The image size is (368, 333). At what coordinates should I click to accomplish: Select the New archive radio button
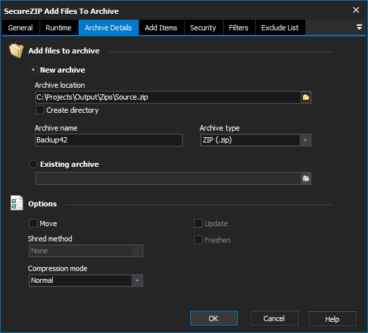point(33,70)
